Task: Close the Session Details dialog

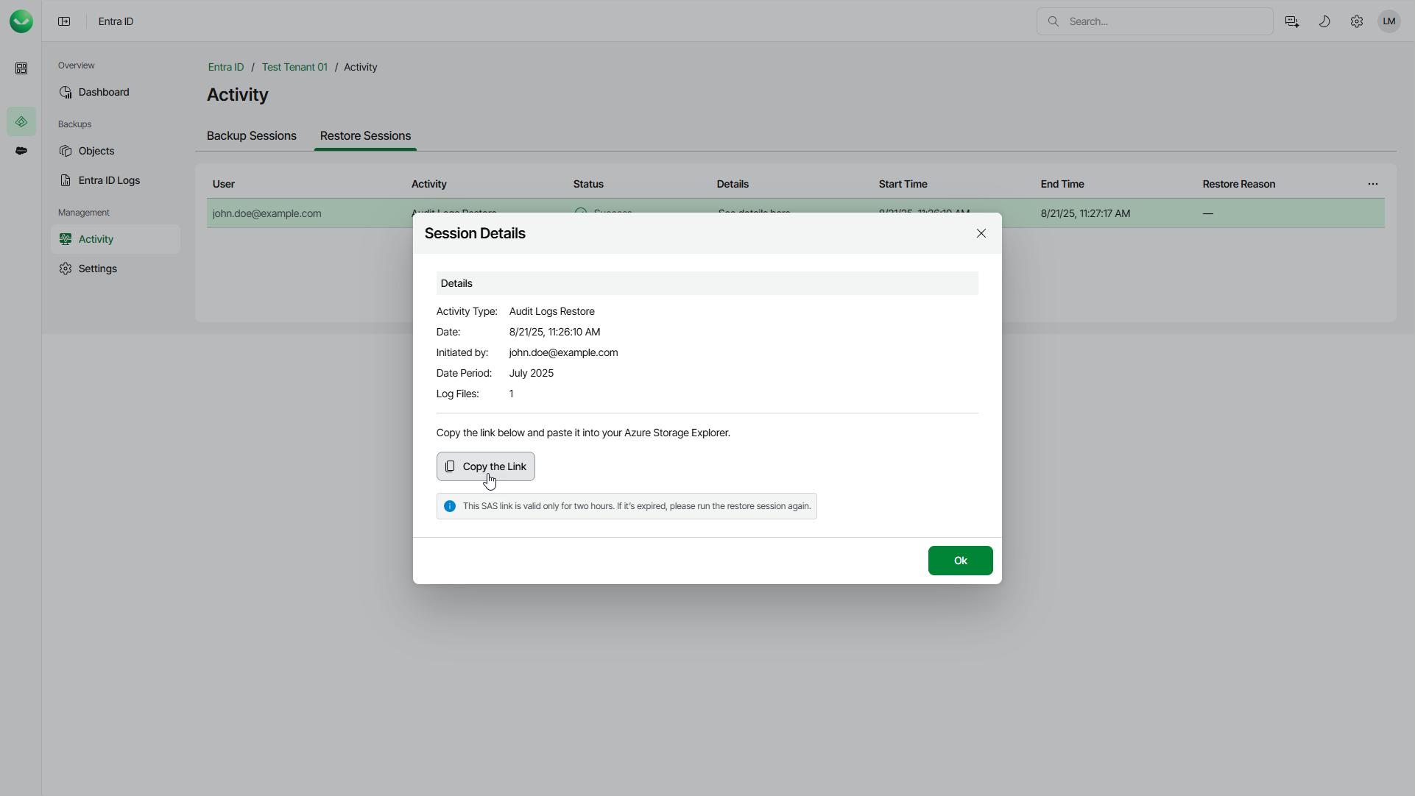Action: pos(981,233)
